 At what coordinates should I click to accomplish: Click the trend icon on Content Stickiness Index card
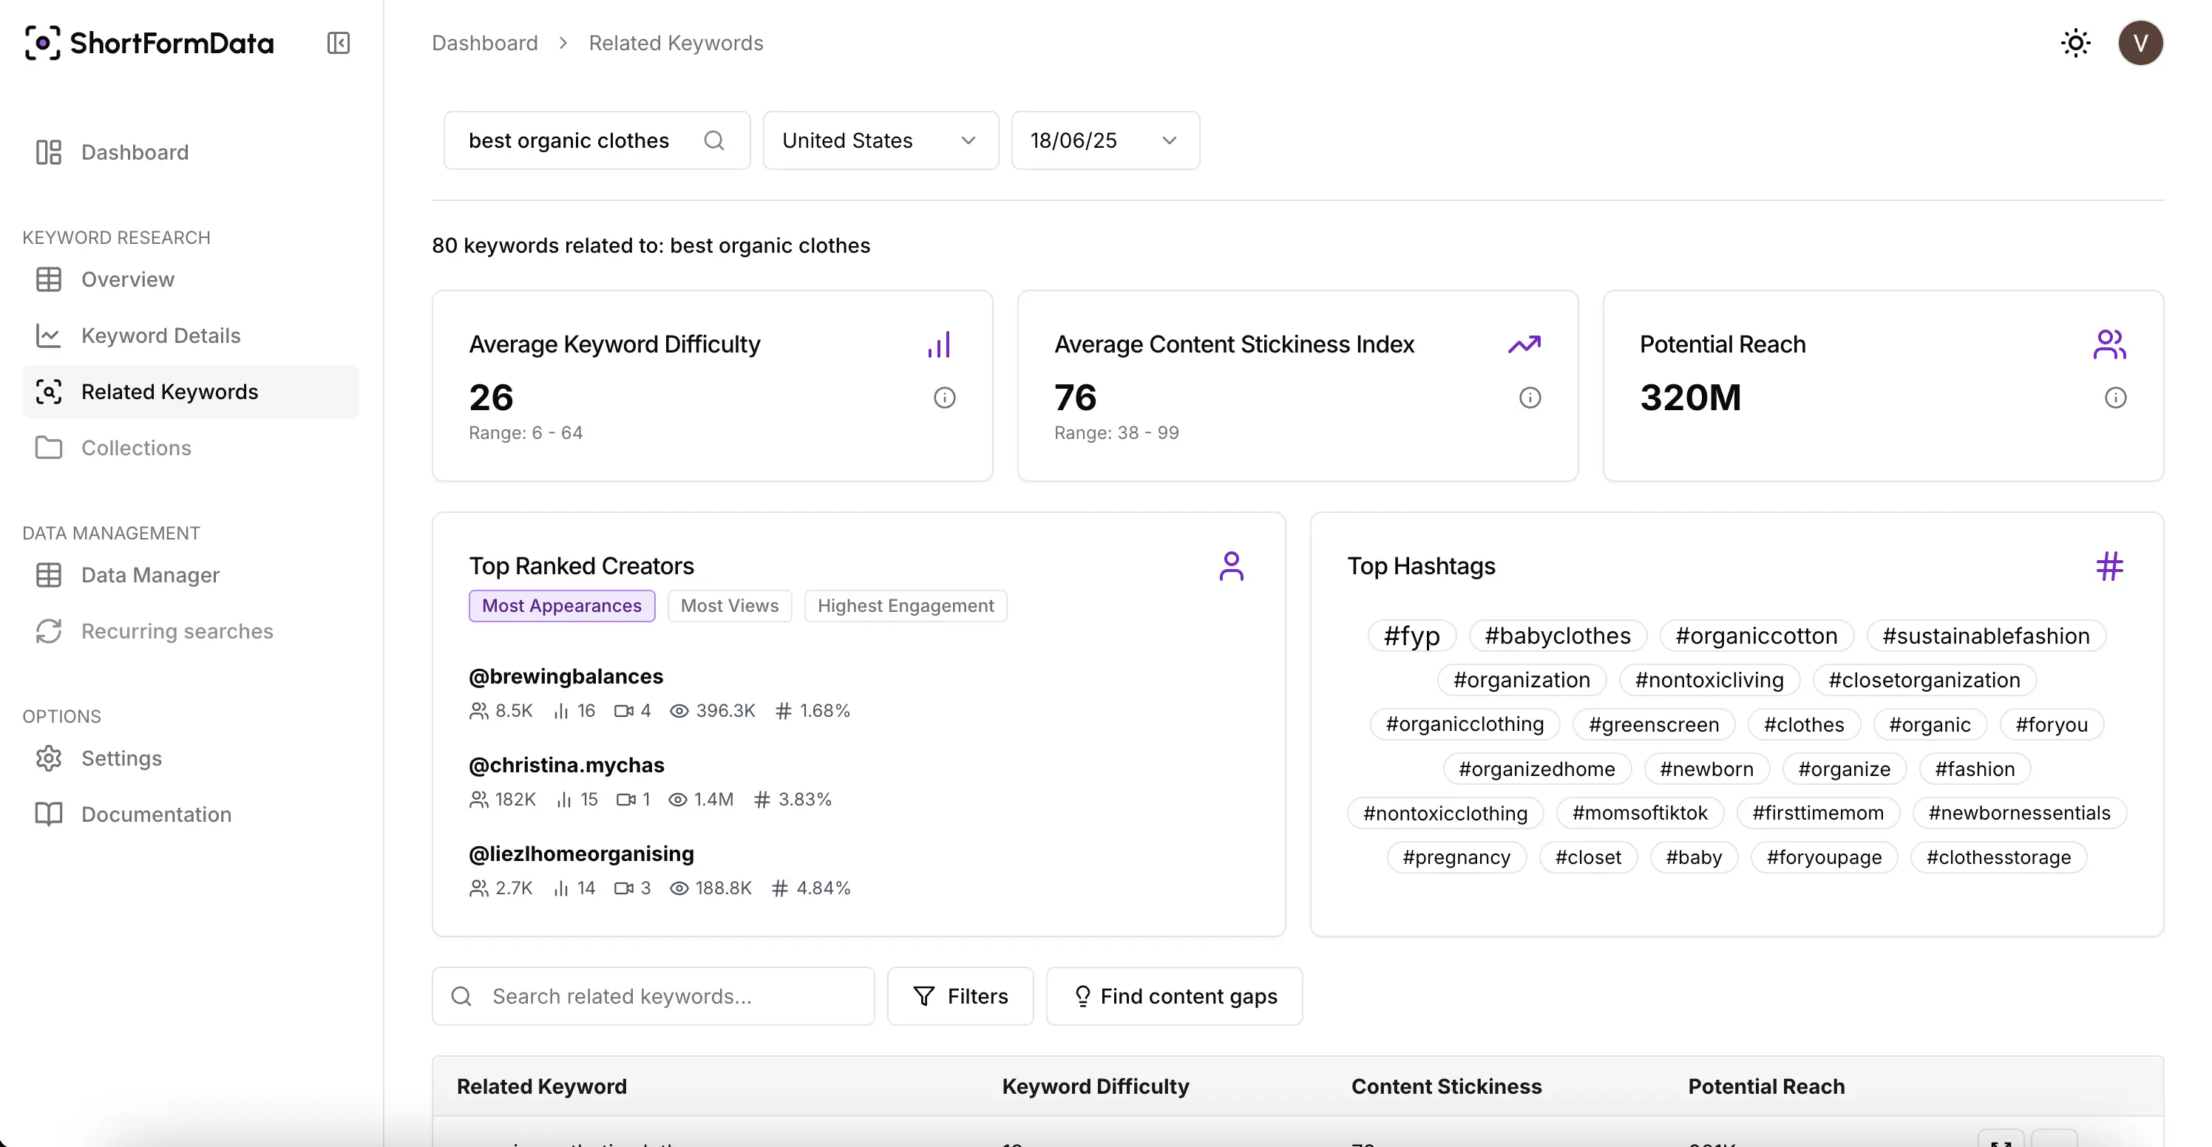(1525, 344)
